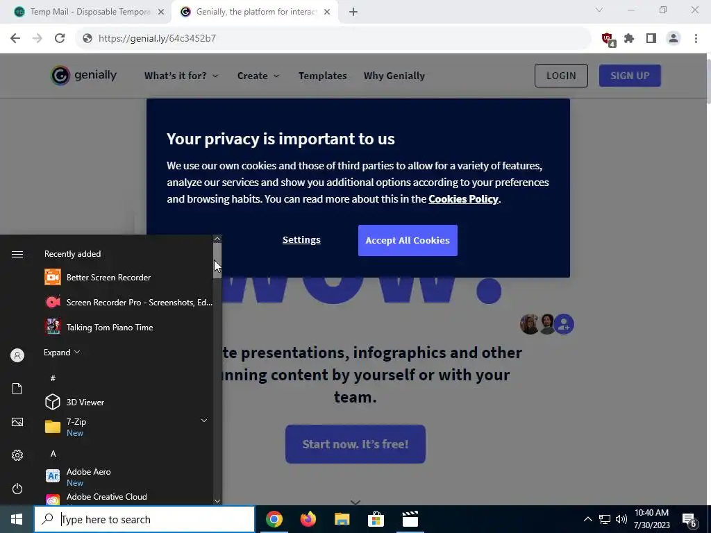Click the '#' section header

pyautogui.click(x=53, y=378)
